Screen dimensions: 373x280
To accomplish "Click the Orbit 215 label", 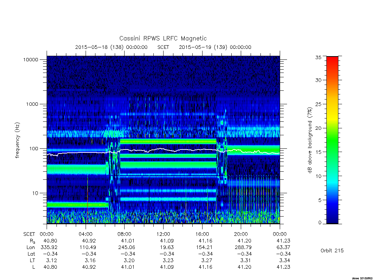I will [332, 250].
